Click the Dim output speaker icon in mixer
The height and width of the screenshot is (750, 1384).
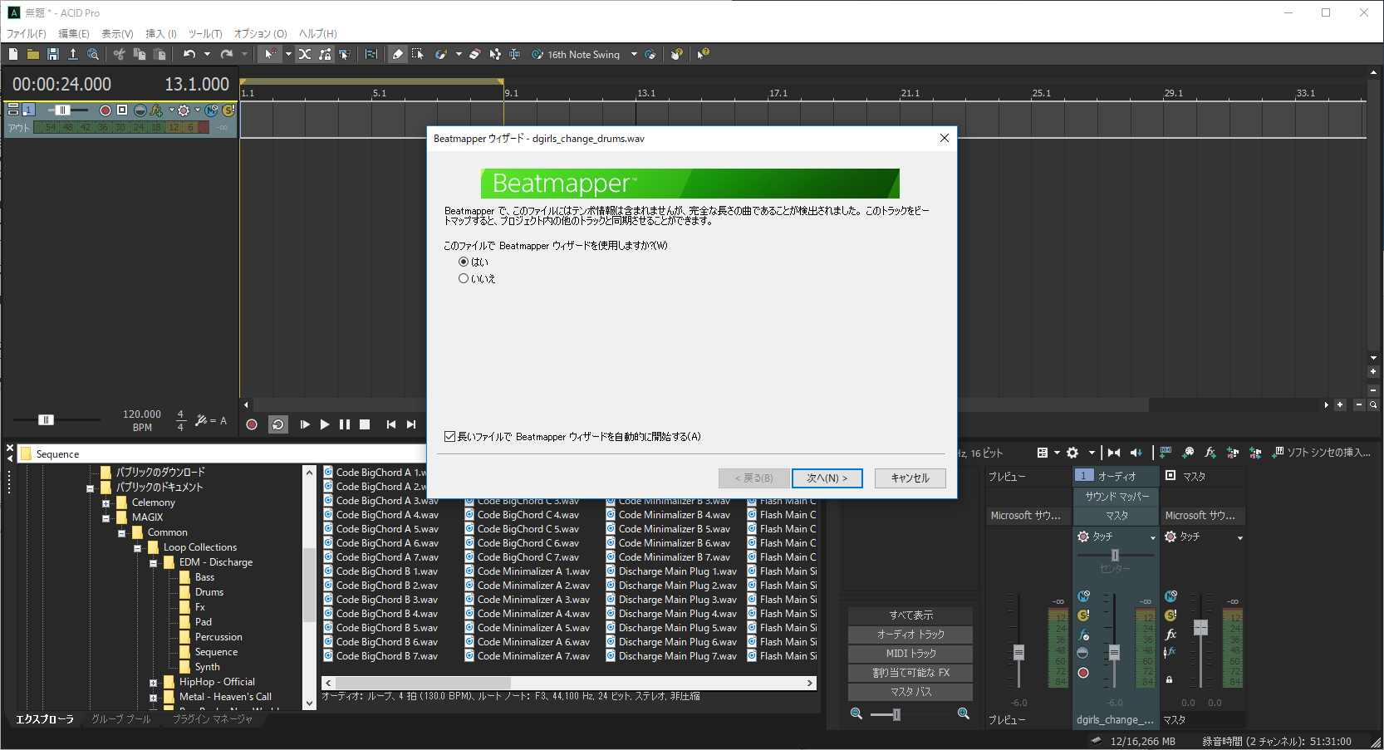tap(1136, 453)
